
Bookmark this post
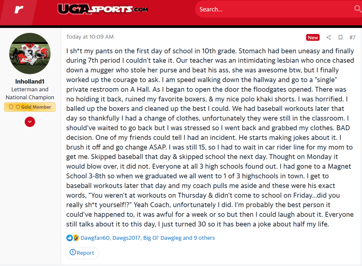click(340, 37)
